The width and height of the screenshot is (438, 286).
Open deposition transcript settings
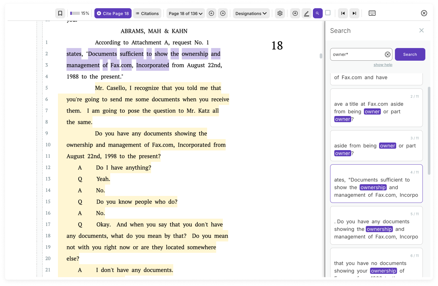(x=280, y=13)
